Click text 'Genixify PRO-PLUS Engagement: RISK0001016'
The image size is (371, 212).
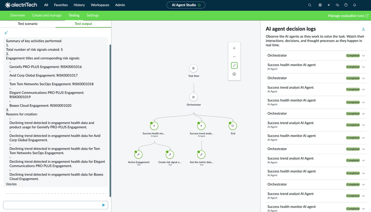pos(46,67)
